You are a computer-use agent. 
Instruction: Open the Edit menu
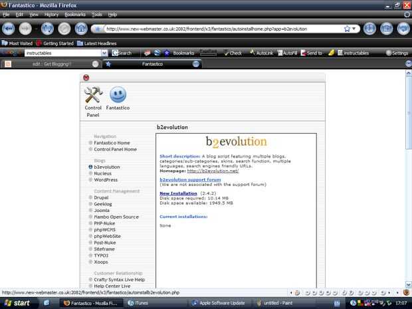point(19,15)
